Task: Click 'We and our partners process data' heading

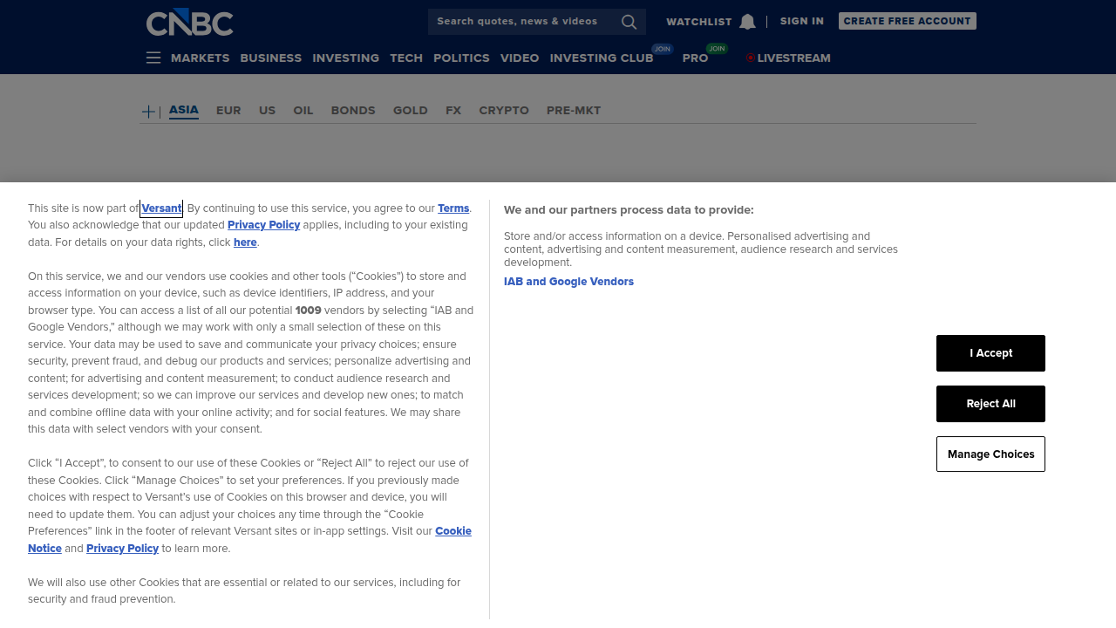Action: (x=629, y=210)
